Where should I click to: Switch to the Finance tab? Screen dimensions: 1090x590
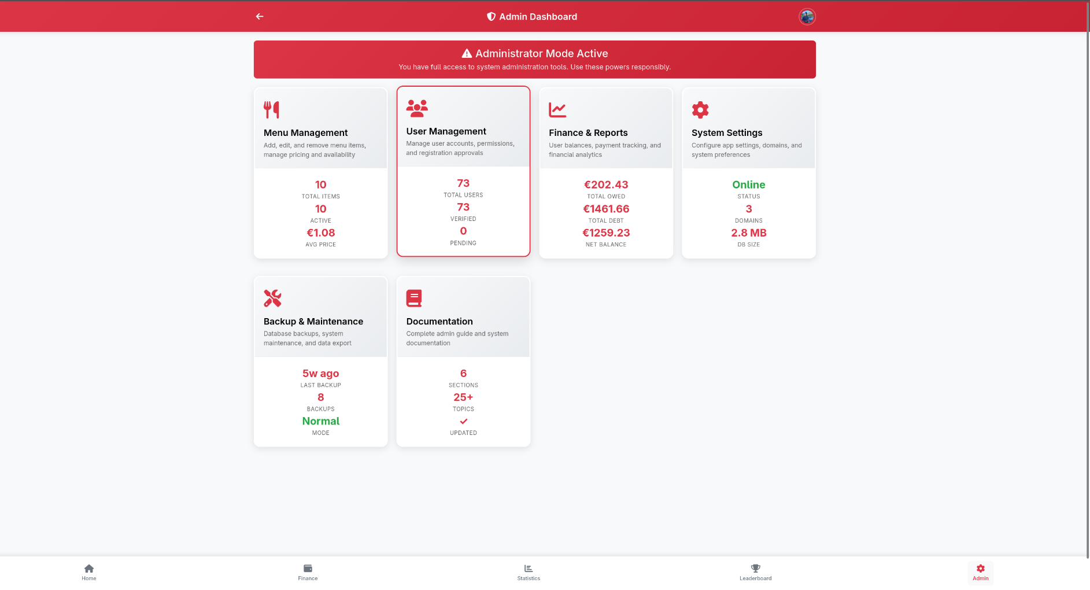[308, 572]
